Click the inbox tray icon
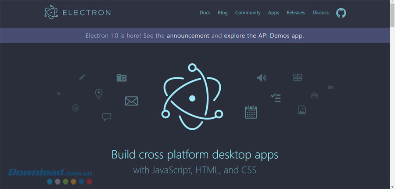 [314, 95]
